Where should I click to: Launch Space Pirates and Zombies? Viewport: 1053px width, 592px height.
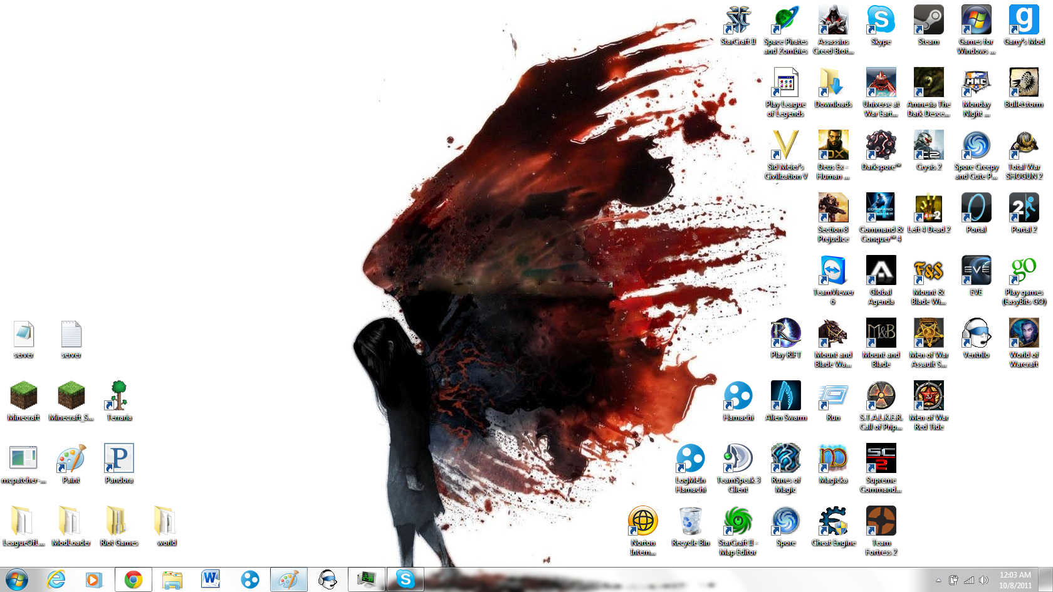click(x=785, y=30)
